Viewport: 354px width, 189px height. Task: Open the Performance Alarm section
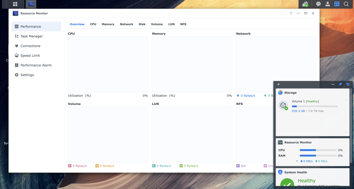tap(36, 65)
